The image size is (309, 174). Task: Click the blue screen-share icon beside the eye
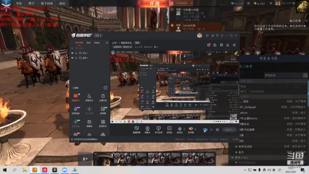(205, 130)
